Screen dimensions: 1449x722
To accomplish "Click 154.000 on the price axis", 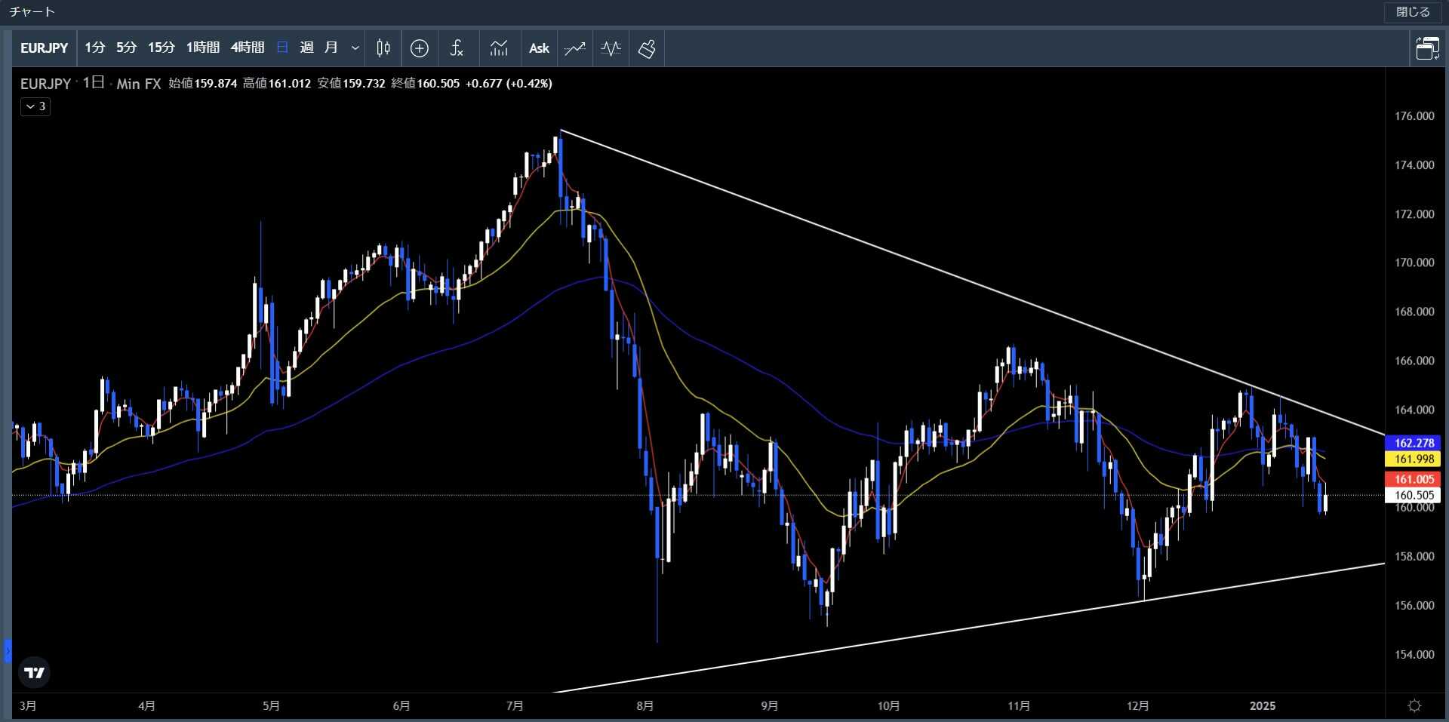I will point(1414,654).
